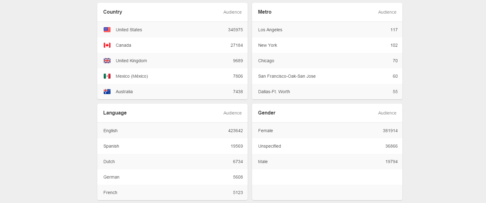
Task: Click the Audience column header in the Metro table
Action: [387, 12]
